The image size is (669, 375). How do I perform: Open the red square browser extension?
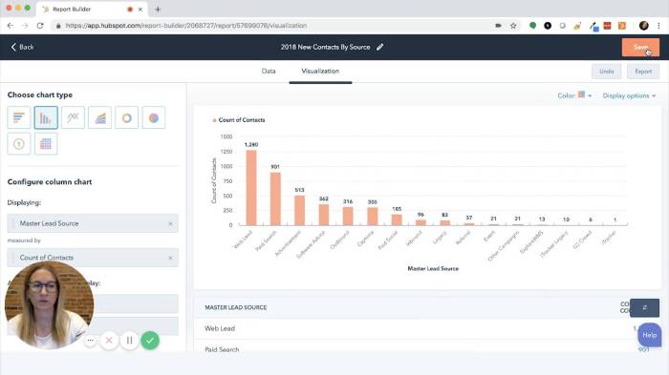tap(607, 26)
